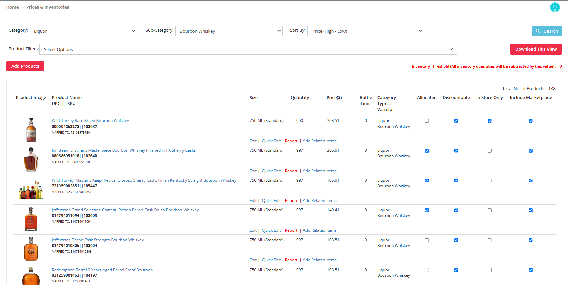
Task: Open Redemption Barrel 9 Years bottle thumbnail
Action: [31, 276]
